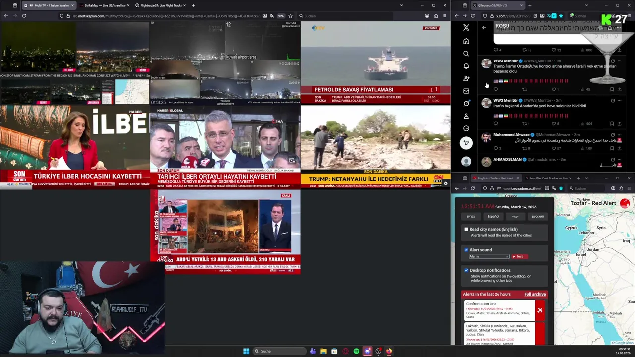Reload the Multi TV browser page
Image resolution: width=635 pixels, height=357 pixels.
pos(24,16)
